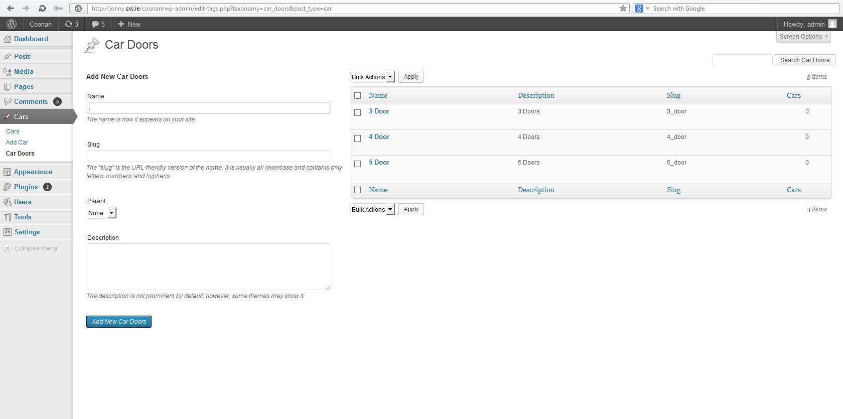Viewport: 843px width, 419px height.
Task: Click the Dashboard house icon
Action: (x=7, y=39)
